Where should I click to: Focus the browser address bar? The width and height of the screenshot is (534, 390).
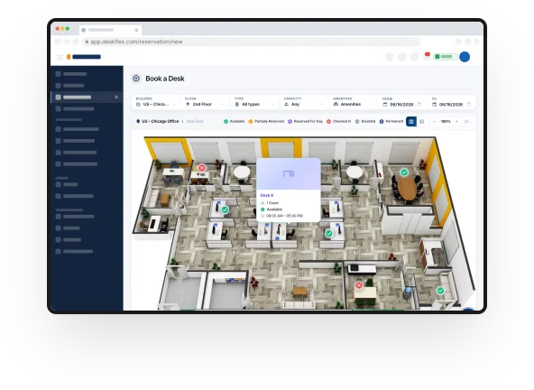[252, 42]
